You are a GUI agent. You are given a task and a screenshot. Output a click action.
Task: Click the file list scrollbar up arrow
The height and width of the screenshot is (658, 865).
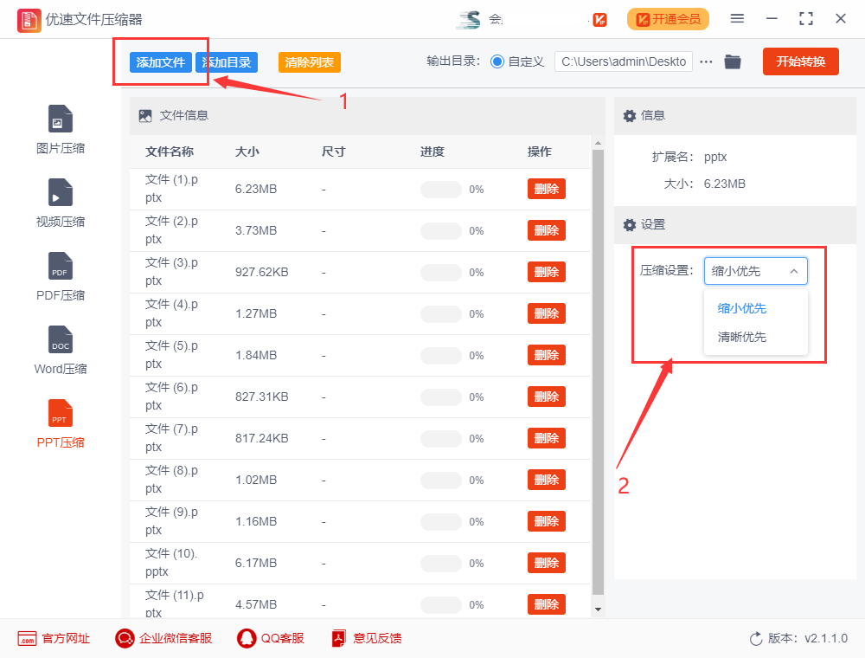click(x=598, y=144)
